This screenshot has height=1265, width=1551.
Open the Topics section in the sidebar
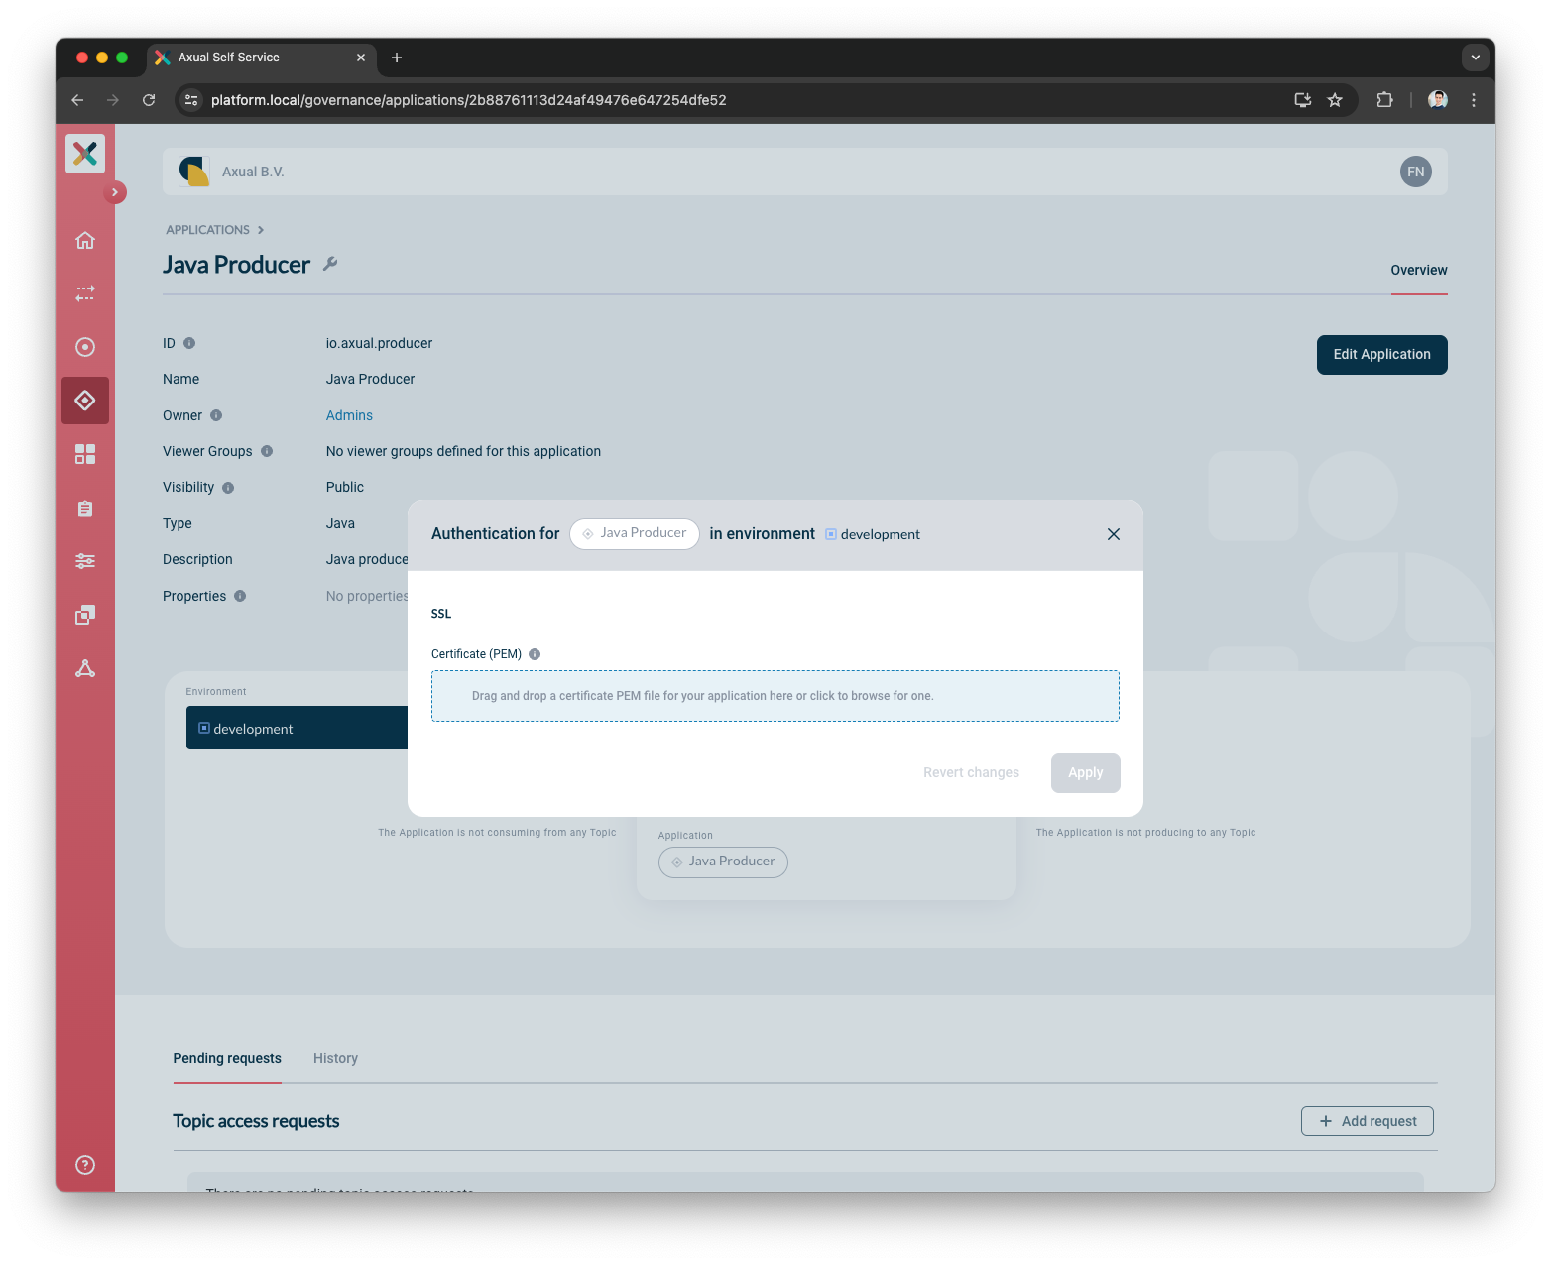pyautogui.click(x=85, y=347)
